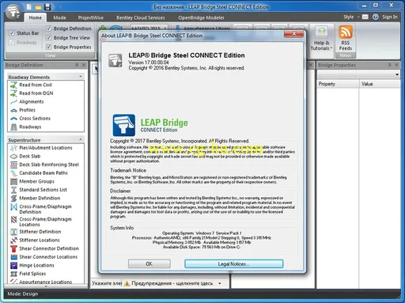Open the Style dropdown arrow
Screen dimensions: 405x303
coord(358,17)
